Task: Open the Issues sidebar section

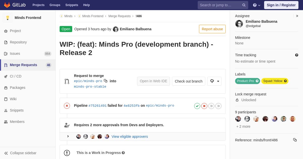Action: pyautogui.click(x=28, y=54)
